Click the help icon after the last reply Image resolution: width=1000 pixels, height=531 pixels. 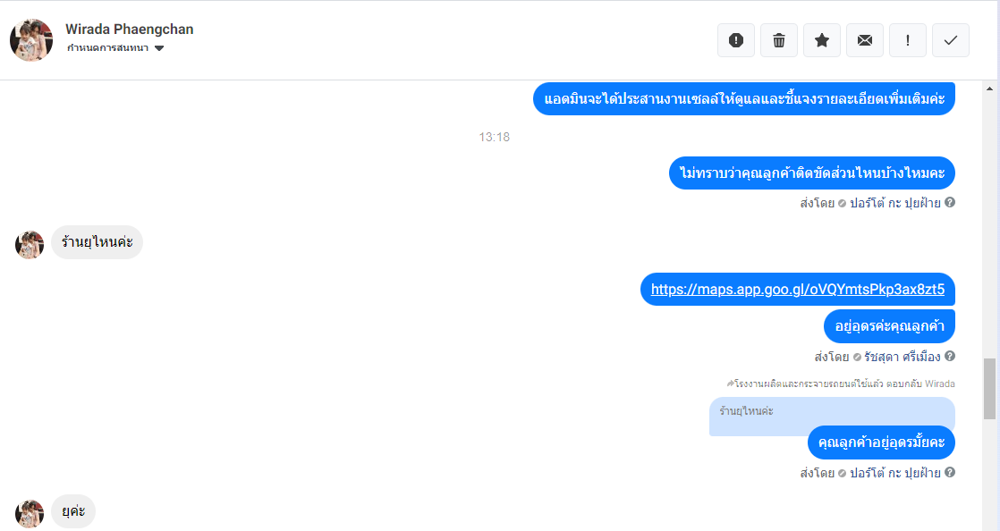point(950,472)
